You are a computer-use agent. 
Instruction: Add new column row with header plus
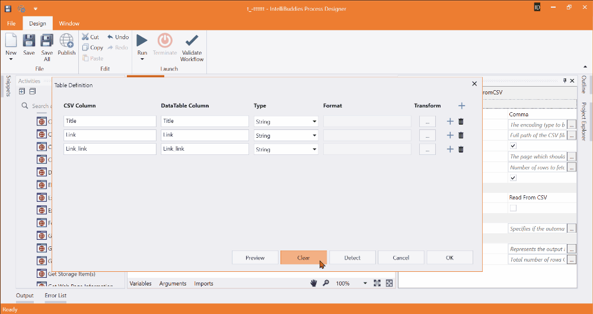461,106
